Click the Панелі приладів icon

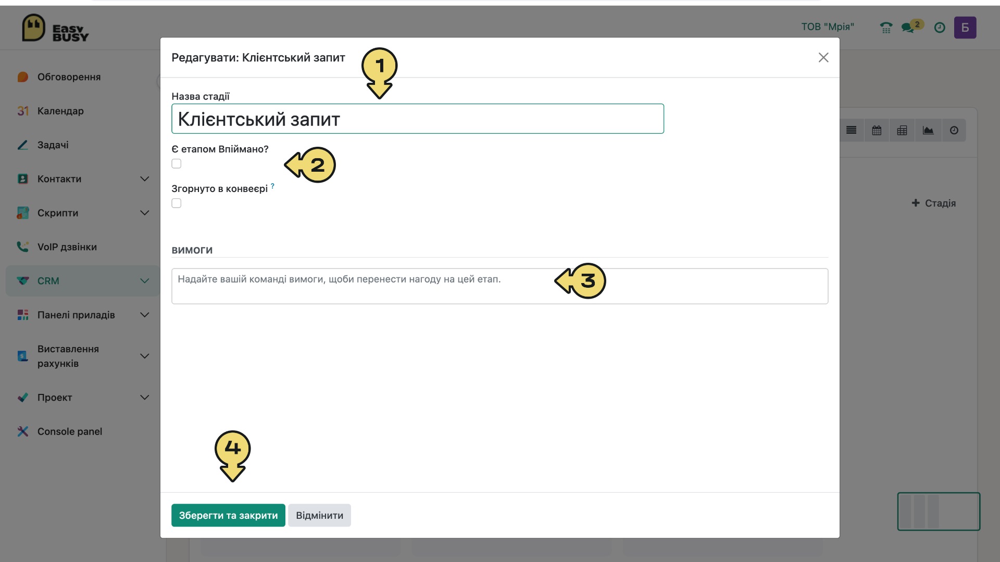click(x=22, y=315)
